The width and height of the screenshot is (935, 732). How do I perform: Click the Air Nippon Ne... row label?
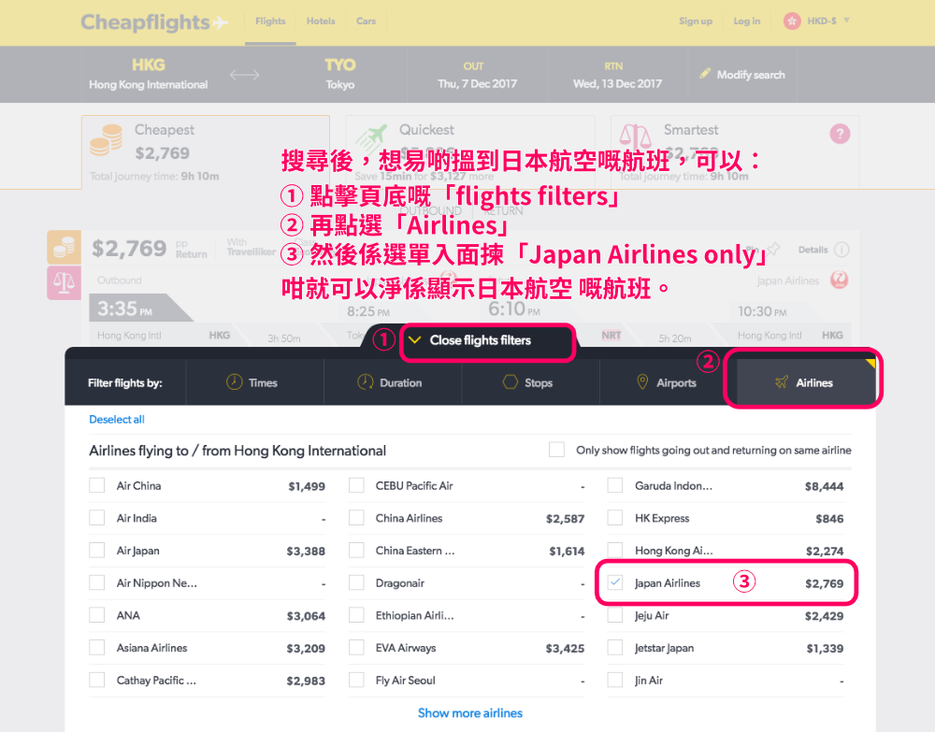[x=157, y=583]
